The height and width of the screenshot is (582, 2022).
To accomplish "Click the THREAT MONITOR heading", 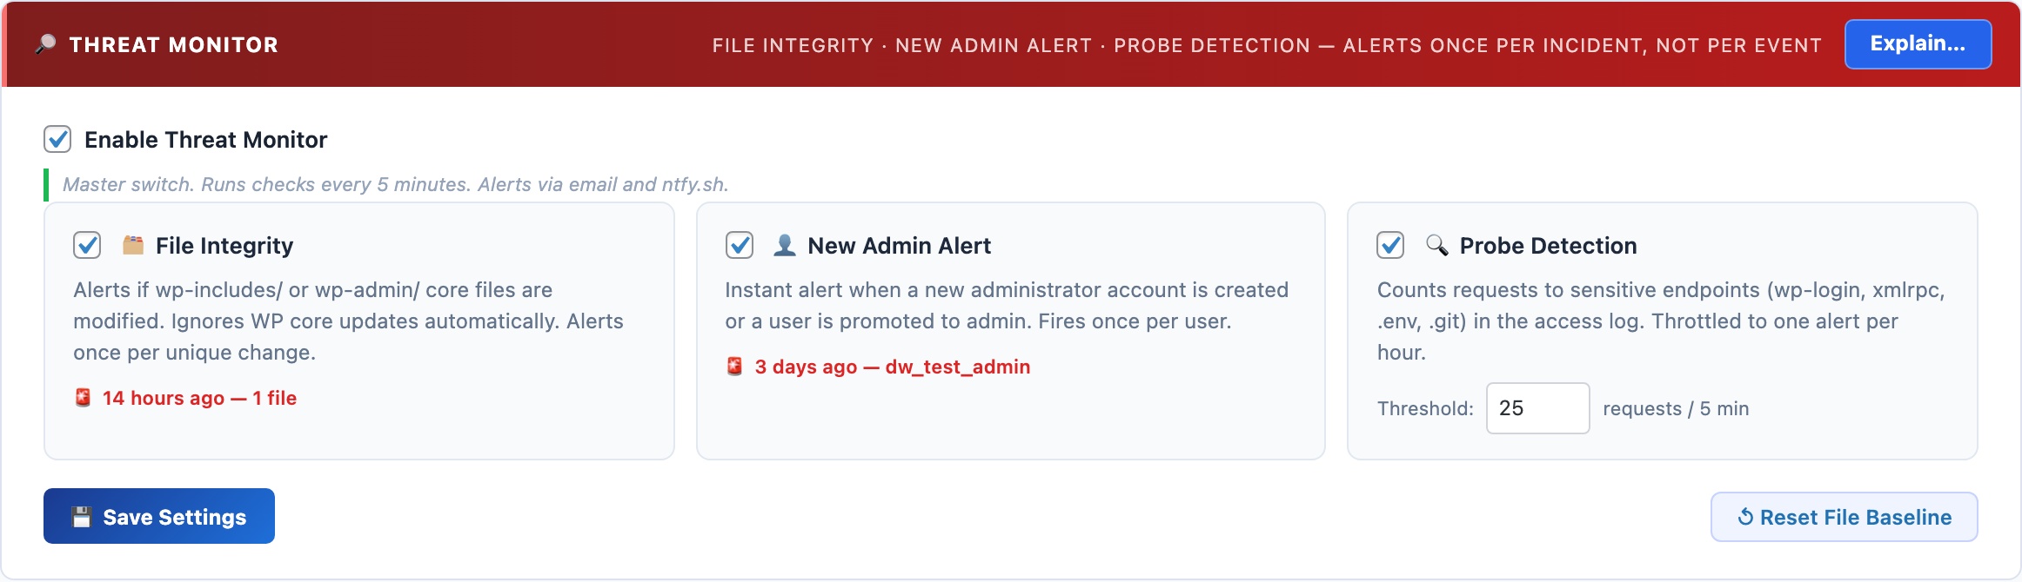I will coord(173,44).
